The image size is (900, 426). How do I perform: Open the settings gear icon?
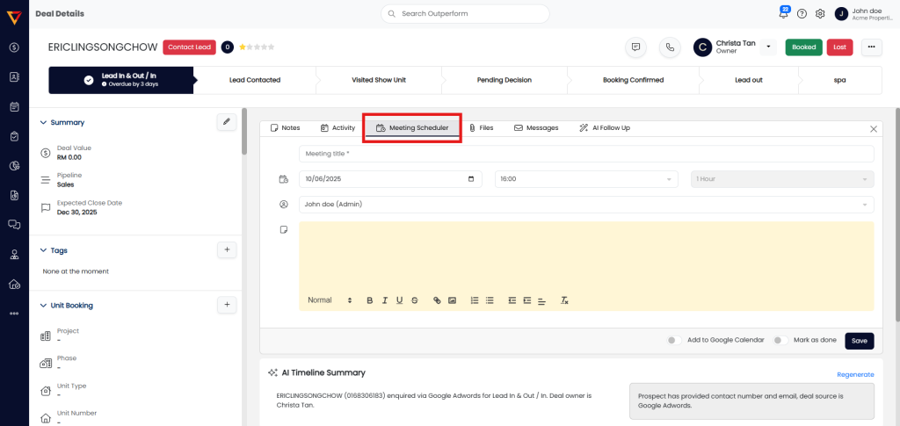(820, 14)
